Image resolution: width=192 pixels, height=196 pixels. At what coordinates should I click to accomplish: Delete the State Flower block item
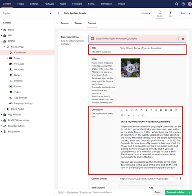coord(183,39)
